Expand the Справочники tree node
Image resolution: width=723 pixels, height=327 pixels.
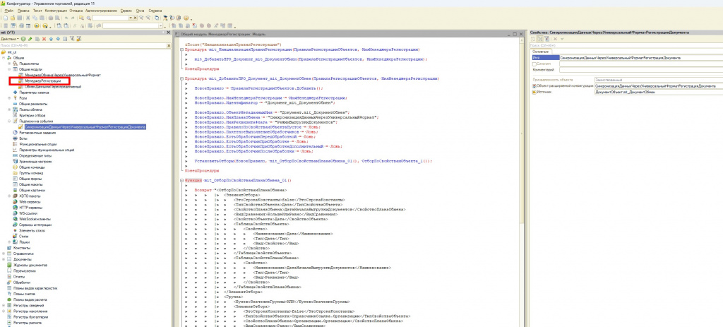click(x=5, y=254)
